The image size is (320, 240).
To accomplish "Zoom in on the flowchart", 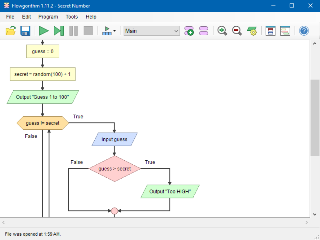I will tap(222, 31).
